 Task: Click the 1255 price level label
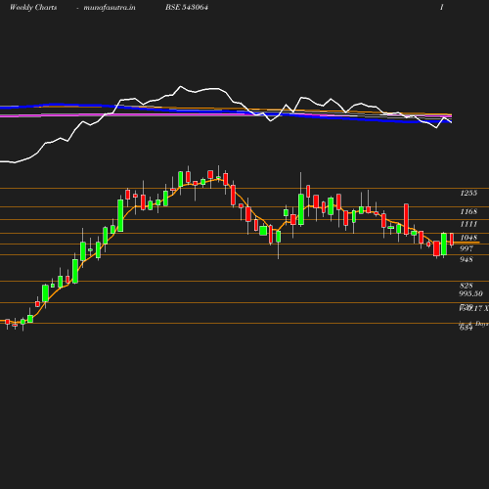pyautogui.click(x=468, y=193)
